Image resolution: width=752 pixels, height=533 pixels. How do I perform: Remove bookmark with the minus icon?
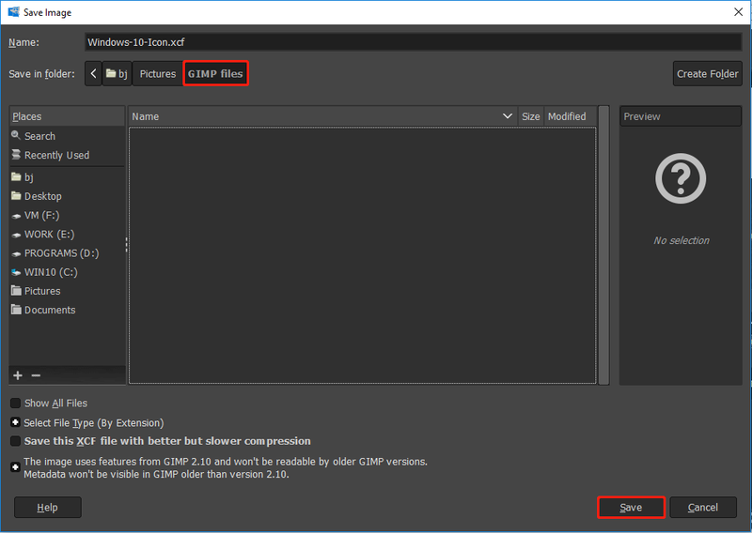click(36, 375)
